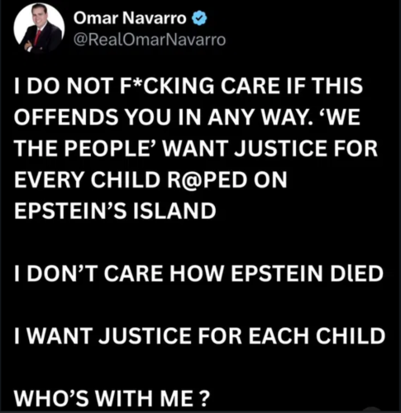
Task: Click the line starting 'I DO NOT'
Action: coord(189,85)
